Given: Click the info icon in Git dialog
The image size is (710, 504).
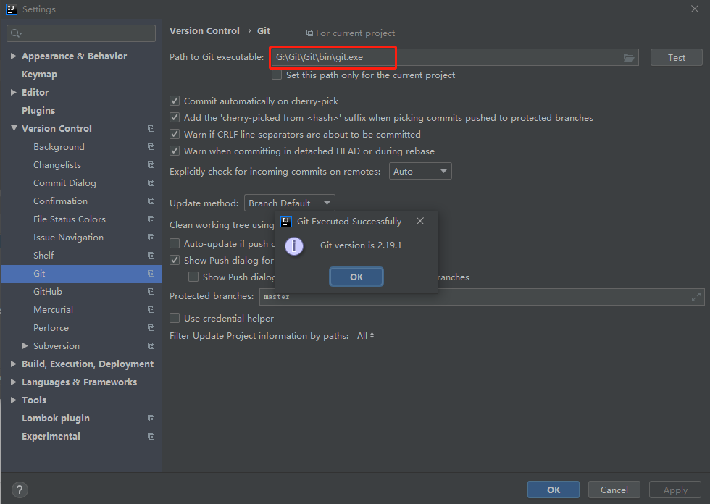Looking at the screenshot, I should point(294,246).
